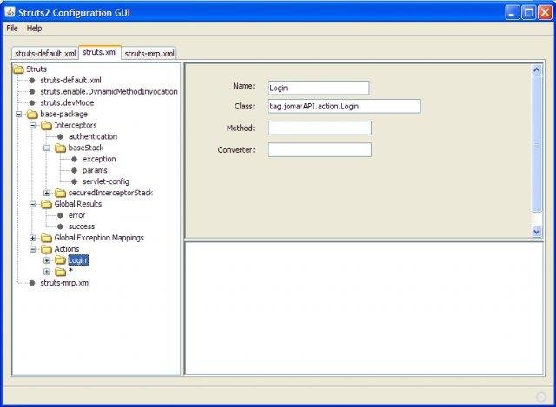
Task: Expand the securedInterceptorStack node
Action: coord(47,193)
